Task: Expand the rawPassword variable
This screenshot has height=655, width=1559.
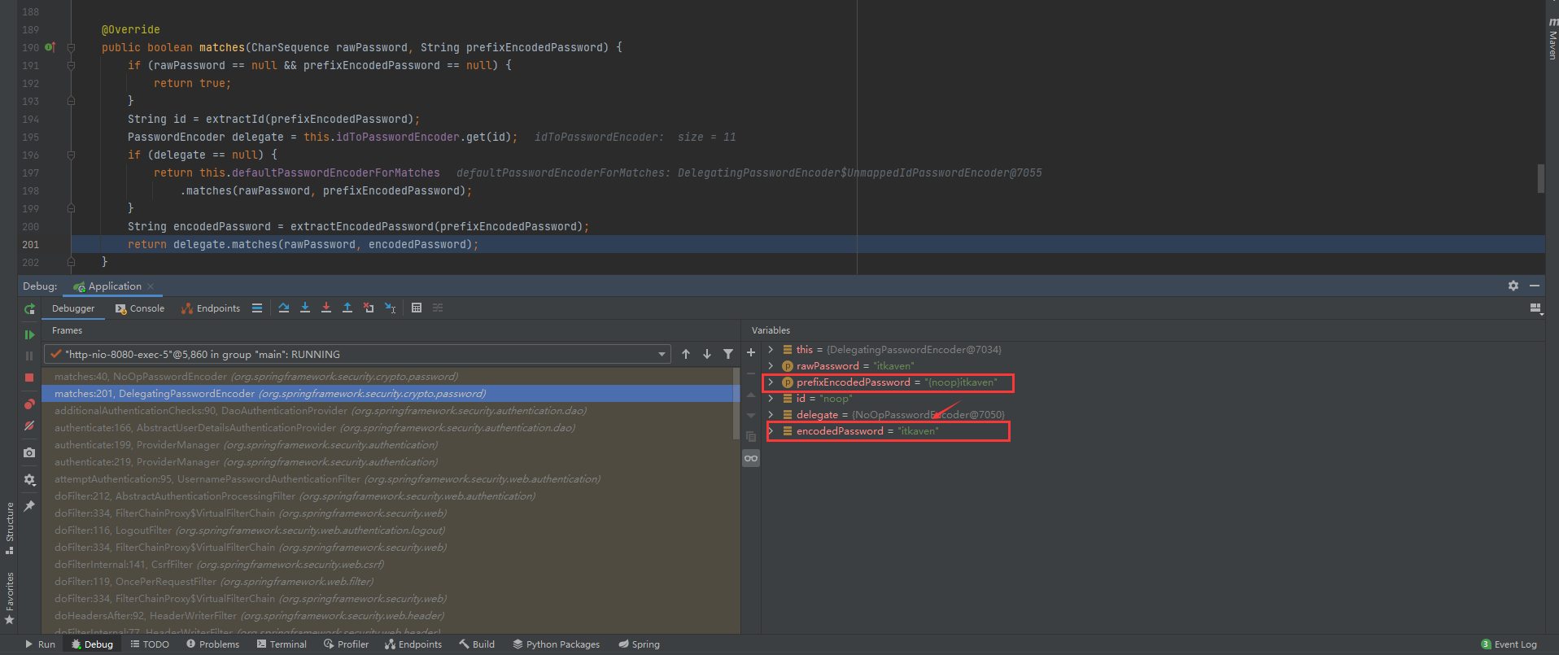Action: (771, 366)
